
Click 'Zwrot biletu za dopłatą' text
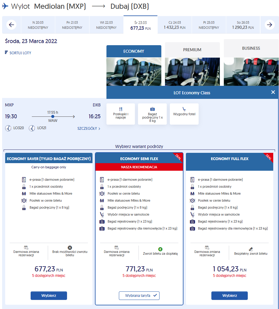tap(160, 254)
